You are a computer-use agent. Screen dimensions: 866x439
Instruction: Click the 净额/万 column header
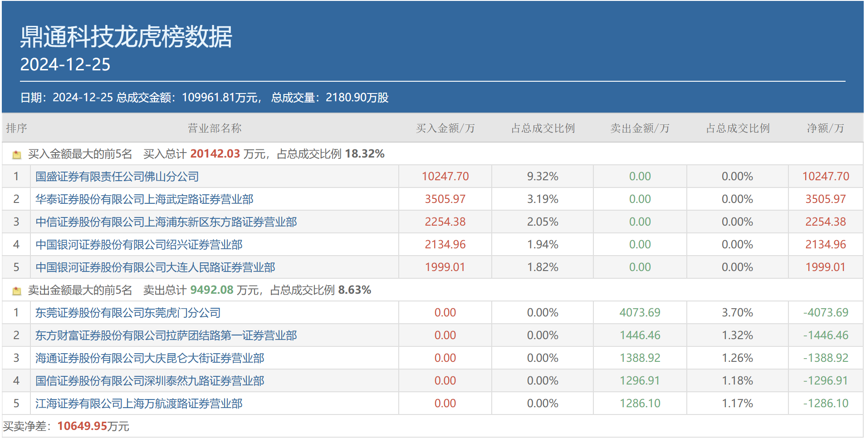point(825,128)
